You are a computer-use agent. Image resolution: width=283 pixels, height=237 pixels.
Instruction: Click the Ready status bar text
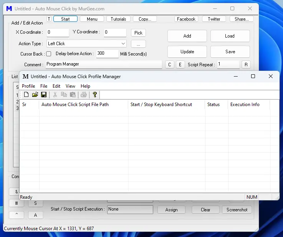point(26,197)
